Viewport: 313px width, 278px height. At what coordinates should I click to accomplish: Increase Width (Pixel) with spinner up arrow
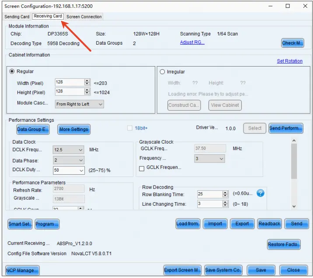(x=87, y=81)
